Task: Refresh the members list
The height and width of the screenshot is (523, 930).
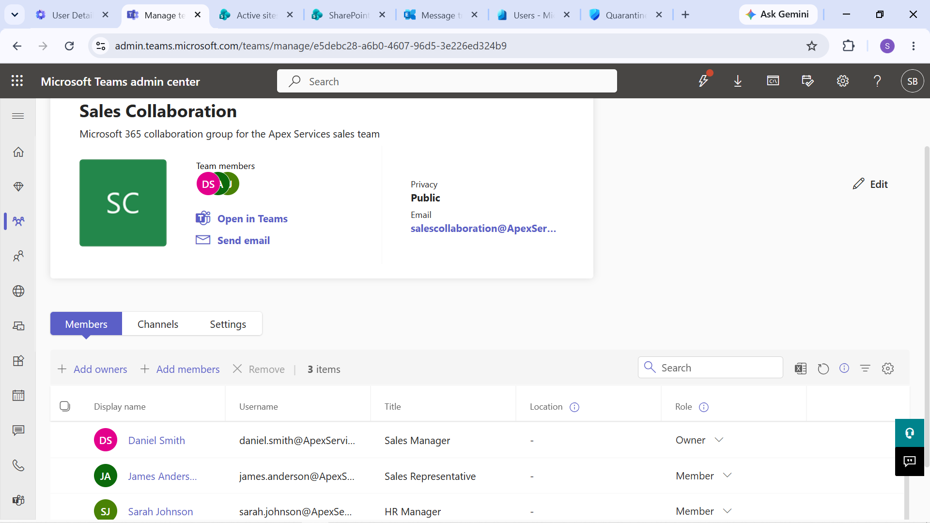Action: click(823, 369)
